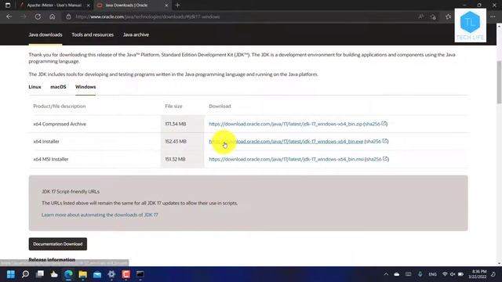Download the x64 Compressed Archive zip link
The image size is (502, 282).
286,124
